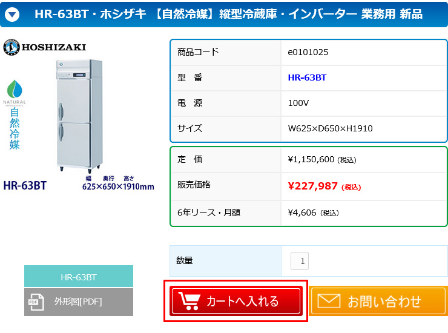The width and height of the screenshot is (448, 333).
Task: Click the envelope icon on inquiry button
Action: pos(329,301)
